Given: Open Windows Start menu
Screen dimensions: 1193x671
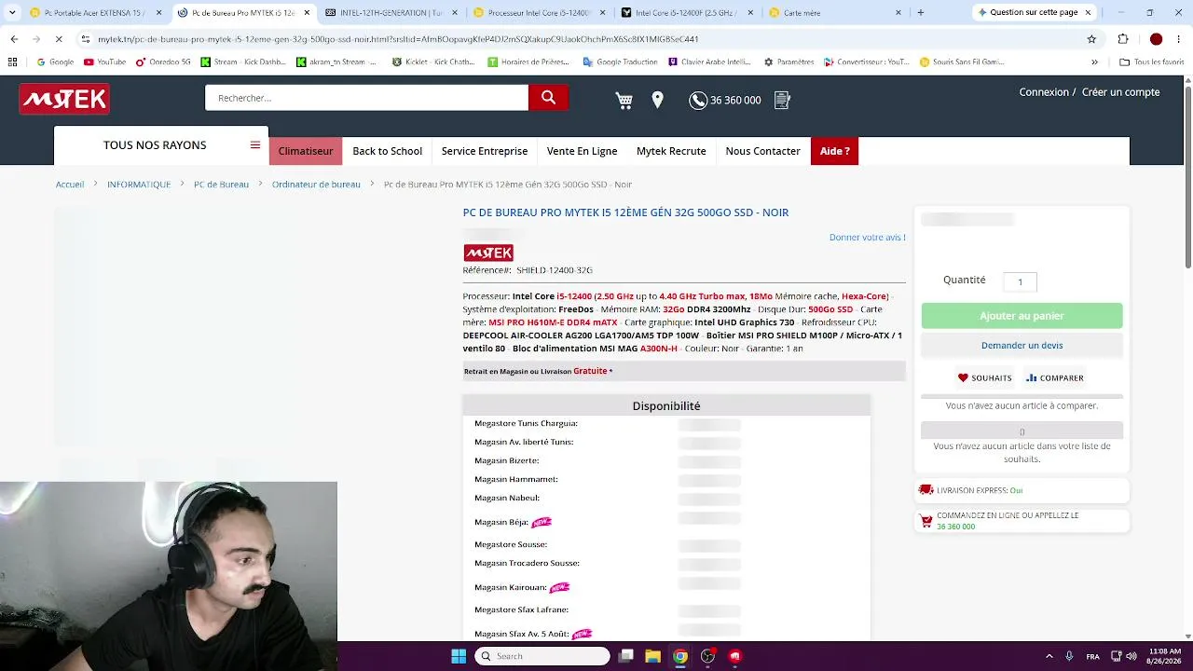Looking at the screenshot, I should point(459,656).
